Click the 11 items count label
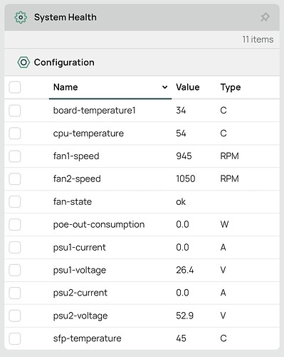 [x=258, y=39]
